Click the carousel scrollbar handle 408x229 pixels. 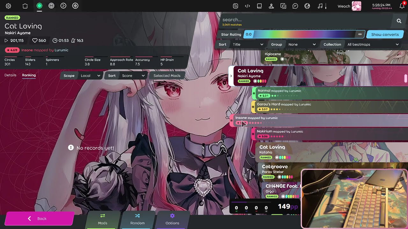pyautogui.click(x=406, y=78)
